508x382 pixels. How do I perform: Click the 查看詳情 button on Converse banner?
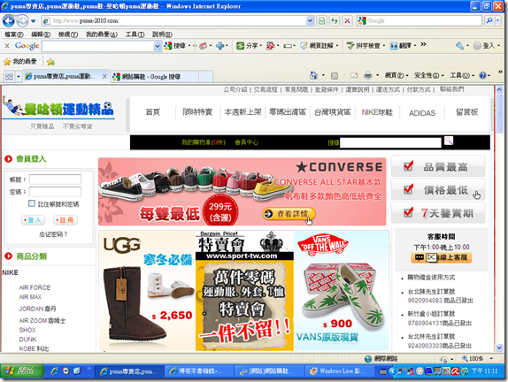pos(289,214)
